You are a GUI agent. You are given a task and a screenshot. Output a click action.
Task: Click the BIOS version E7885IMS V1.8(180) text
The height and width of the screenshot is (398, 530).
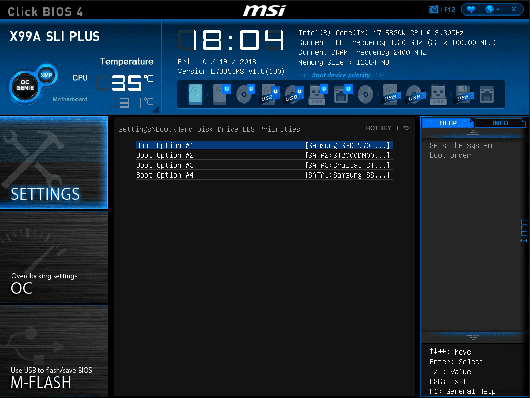point(231,72)
